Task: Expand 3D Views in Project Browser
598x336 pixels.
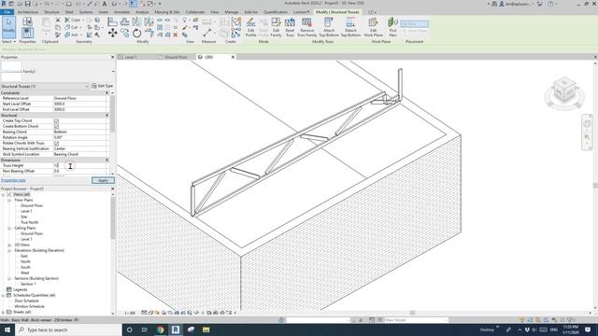Action: [9, 245]
